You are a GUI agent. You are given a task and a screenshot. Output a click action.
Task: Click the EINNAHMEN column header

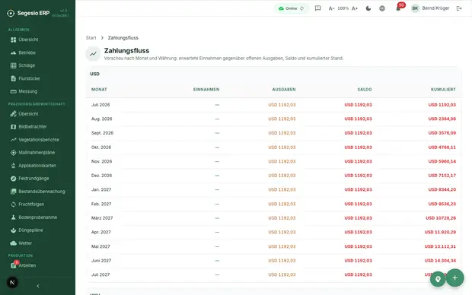206,90
